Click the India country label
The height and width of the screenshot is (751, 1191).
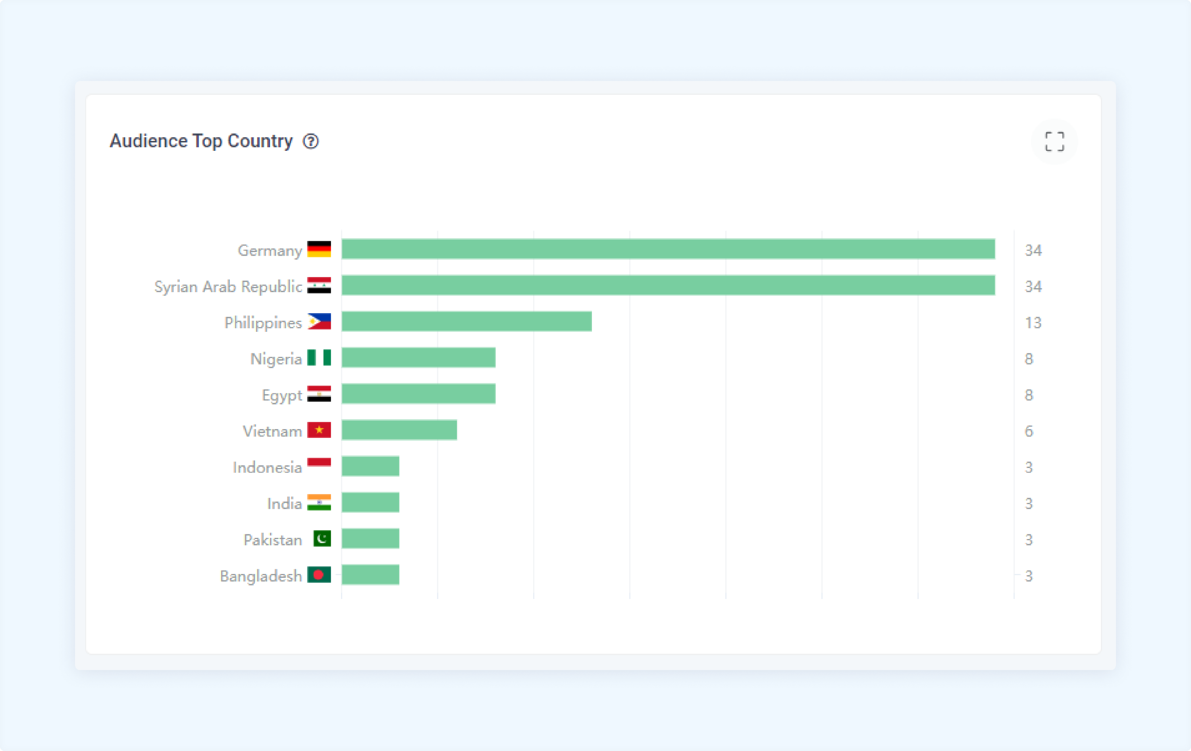[x=284, y=503]
